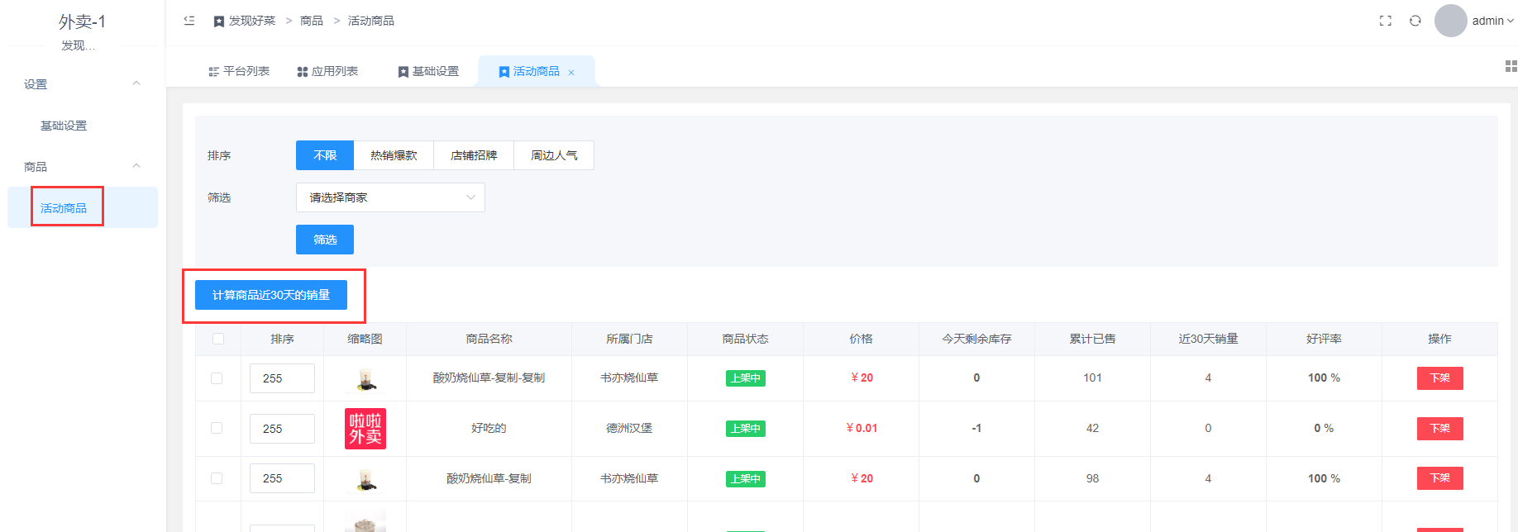Viewport: 1518px width, 532px height.
Task: Close the 活动商品 tab
Action: coord(571,73)
